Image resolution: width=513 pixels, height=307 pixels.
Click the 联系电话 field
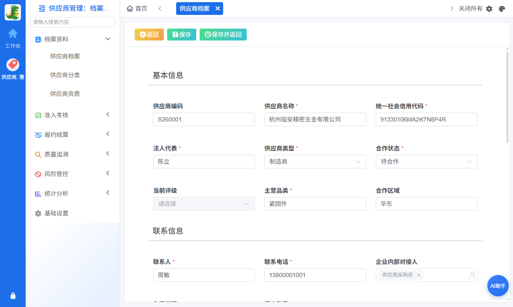pyautogui.click(x=315, y=275)
